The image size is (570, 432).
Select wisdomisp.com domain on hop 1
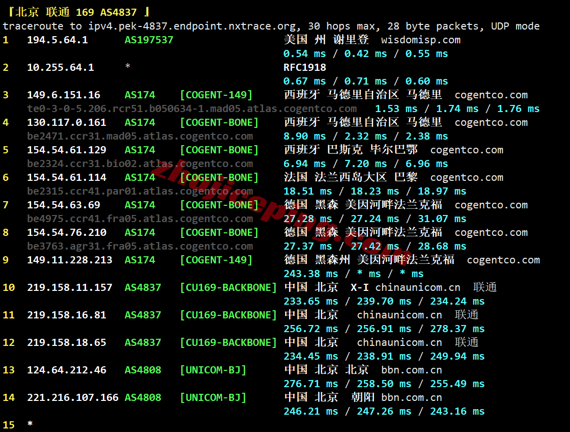pos(420,40)
